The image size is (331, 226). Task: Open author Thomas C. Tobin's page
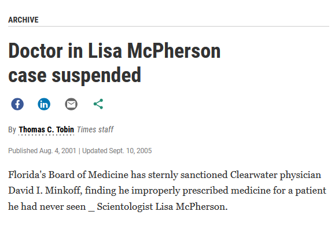[x=46, y=129]
